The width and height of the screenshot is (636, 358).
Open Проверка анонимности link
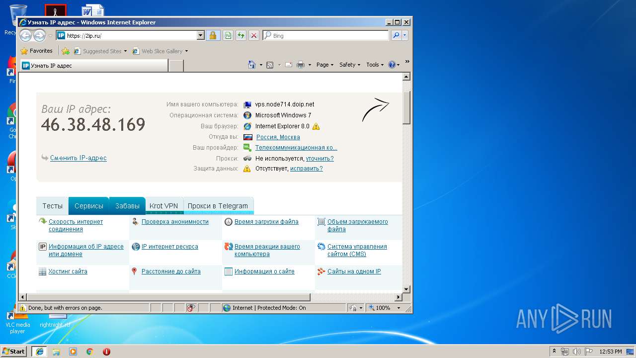click(175, 222)
